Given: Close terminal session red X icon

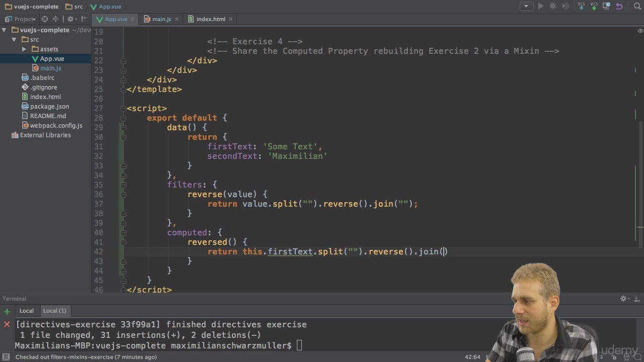Looking at the screenshot, I should pos(7,325).
